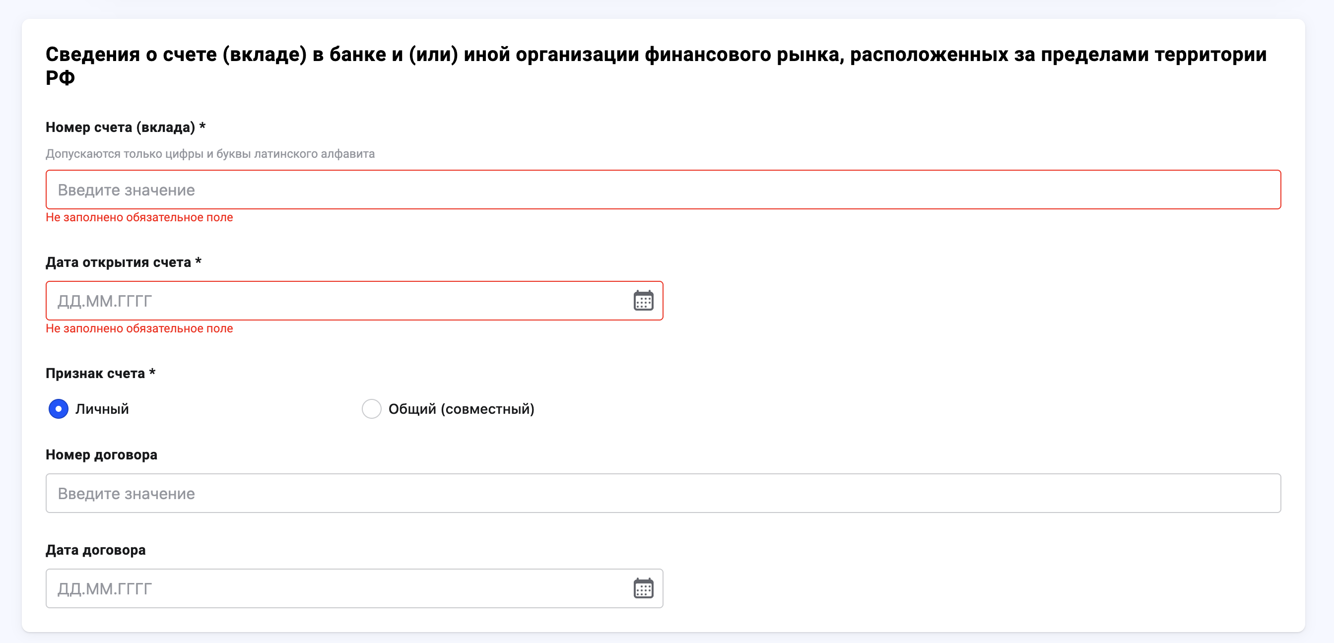Select the Общий (совместный) radio option

coord(371,409)
